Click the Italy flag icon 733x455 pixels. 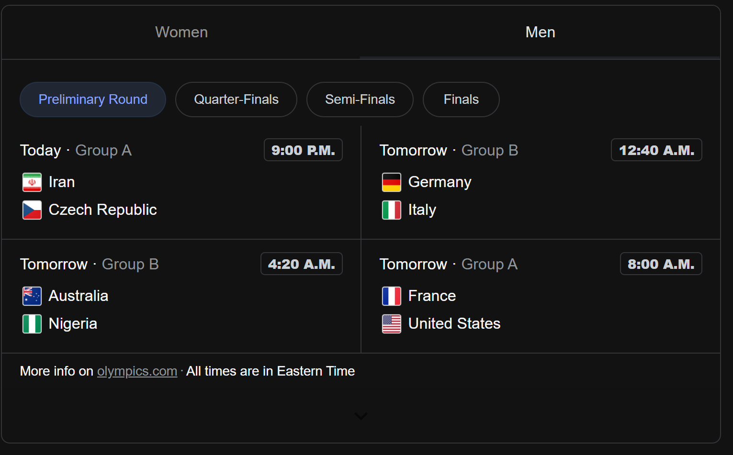(391, 210)
